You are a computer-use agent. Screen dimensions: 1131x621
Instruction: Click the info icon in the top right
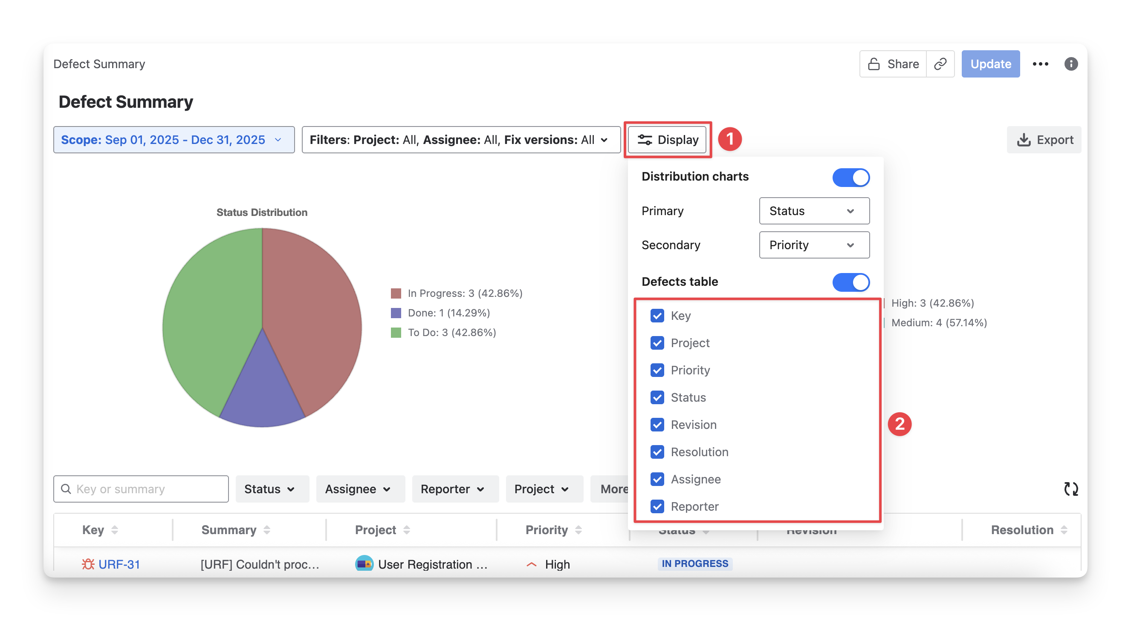point(1071,64)
